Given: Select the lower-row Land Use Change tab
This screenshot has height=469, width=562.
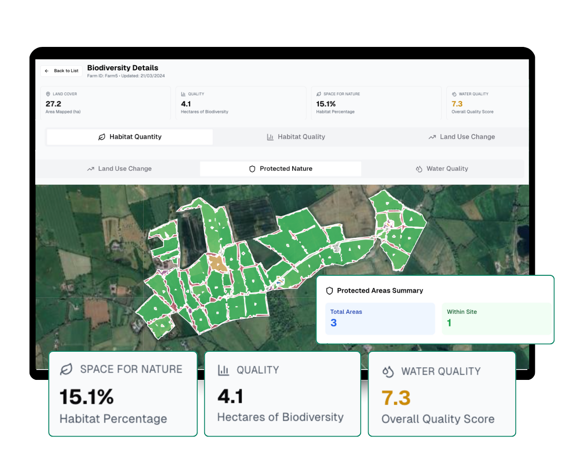Looking at the screenshot, I should [x=119, y=169].
